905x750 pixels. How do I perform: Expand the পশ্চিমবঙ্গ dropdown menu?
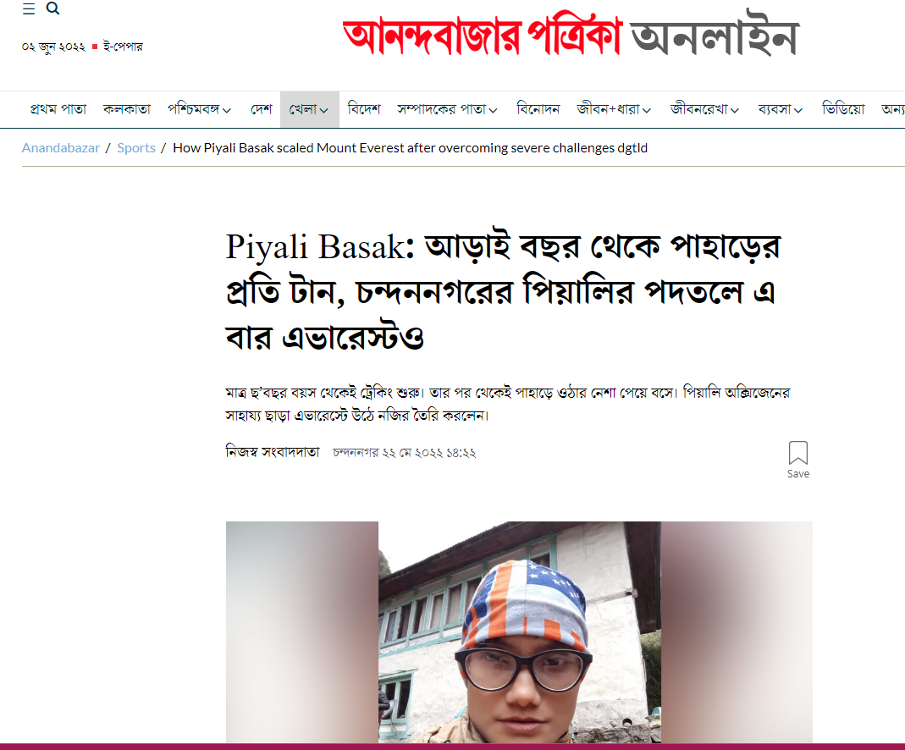[199, 109]
